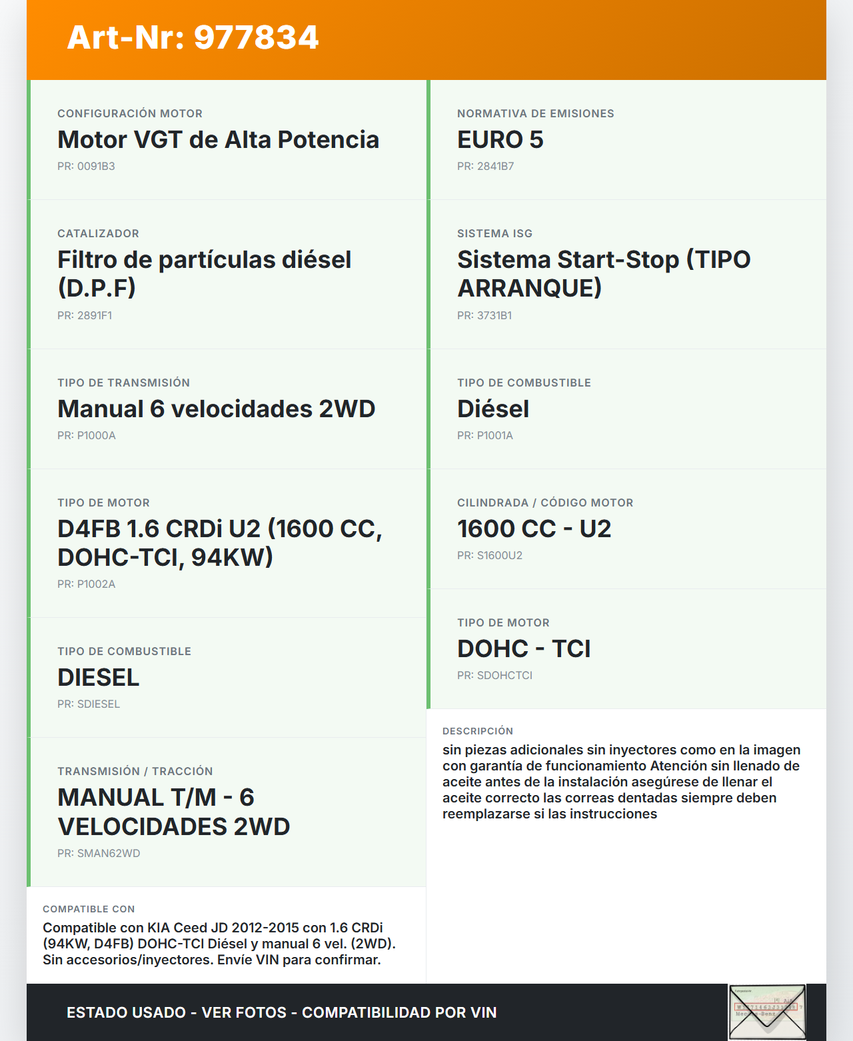The height and width of the screenshot is (1041, 853).
Task: Click the PR: 0091B3 code
Action: pos(86,166)
